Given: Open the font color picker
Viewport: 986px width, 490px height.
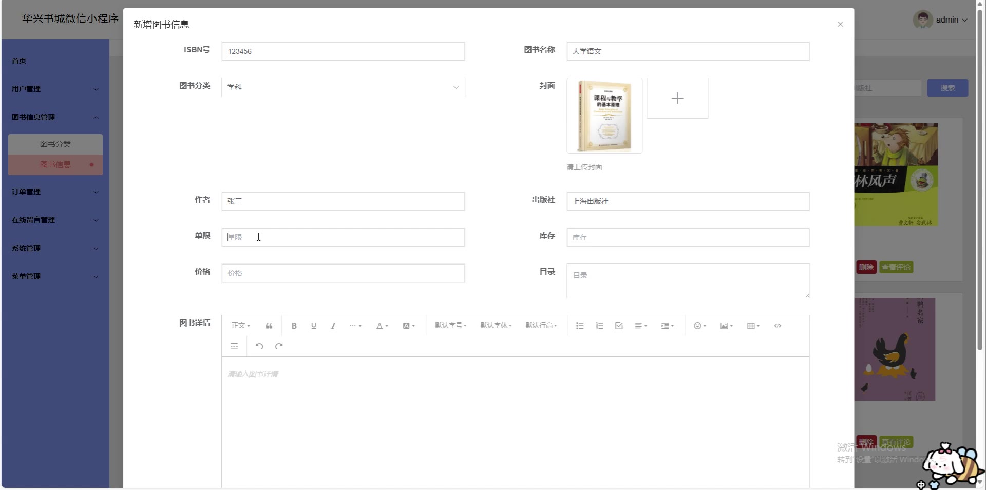Looking at the screenshot, I should tap(382, 326).
